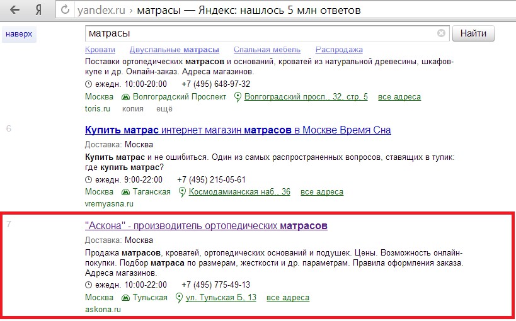Clear the search field with the X icon
This screenshot has height=321, width=516.
coord(441,33)
